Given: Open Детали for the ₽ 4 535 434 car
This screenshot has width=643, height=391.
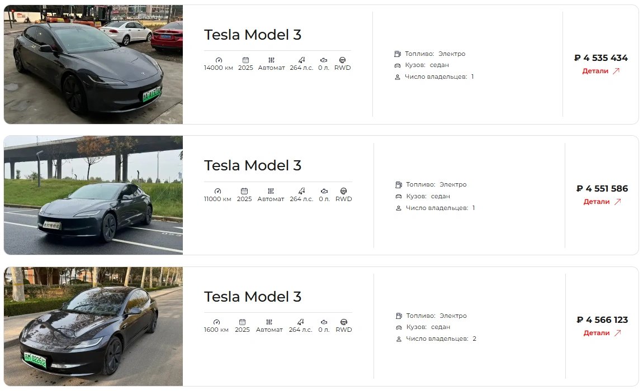Looking at the screenshot, I should point(595,71).
